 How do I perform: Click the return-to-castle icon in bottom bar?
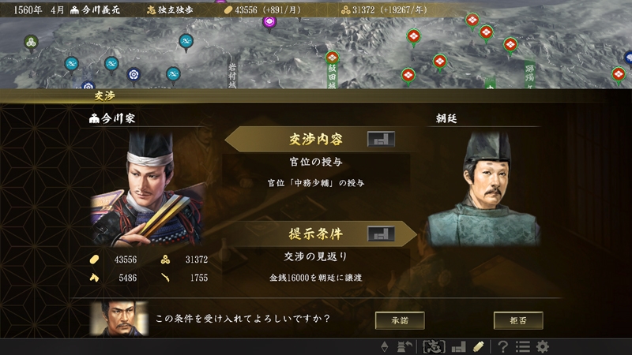click(404, 346)
